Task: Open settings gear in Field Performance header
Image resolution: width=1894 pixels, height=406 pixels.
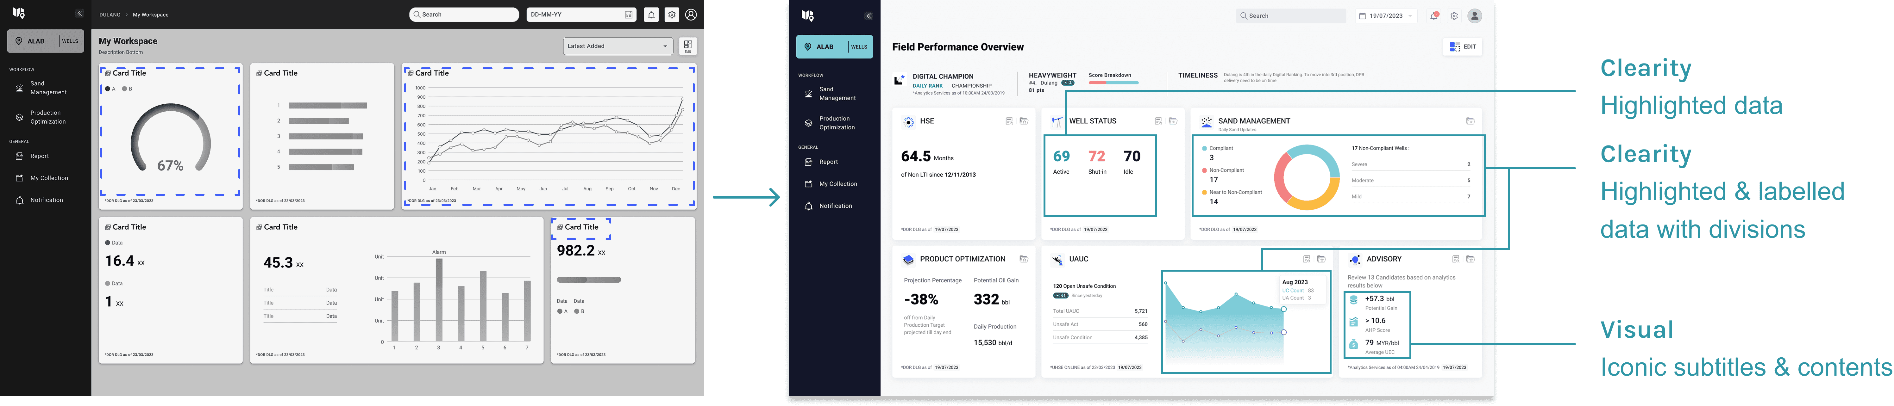Action: (x=1454, y=15)
